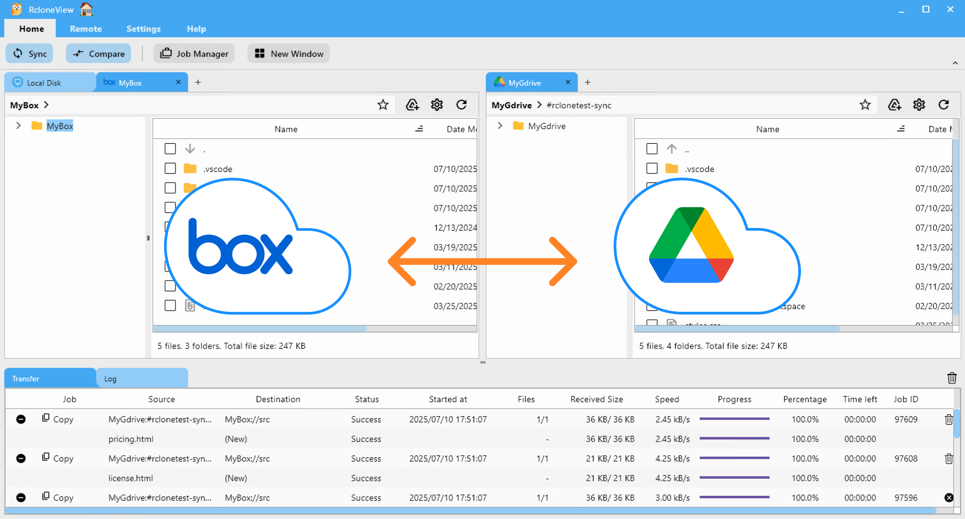Check the .vscode checkbox in MyGdrive panel

(652, 168)
